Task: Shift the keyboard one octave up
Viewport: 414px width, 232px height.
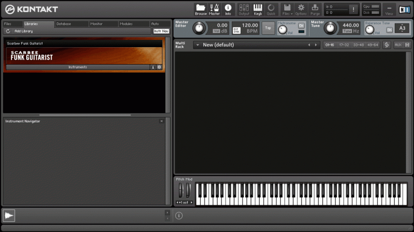Action: click(x=191, y=203)
